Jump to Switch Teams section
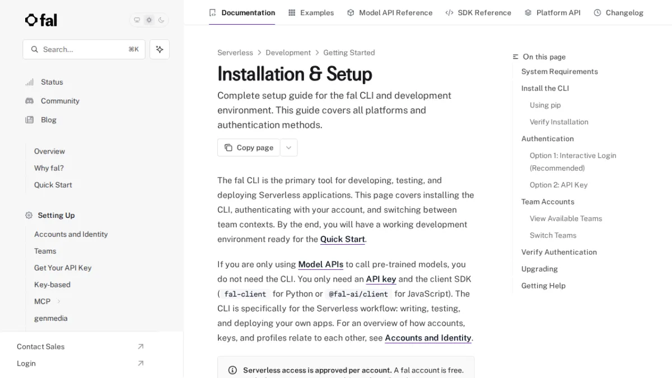Viewport: 672px width, 378px height. click(x=553, y=235)
